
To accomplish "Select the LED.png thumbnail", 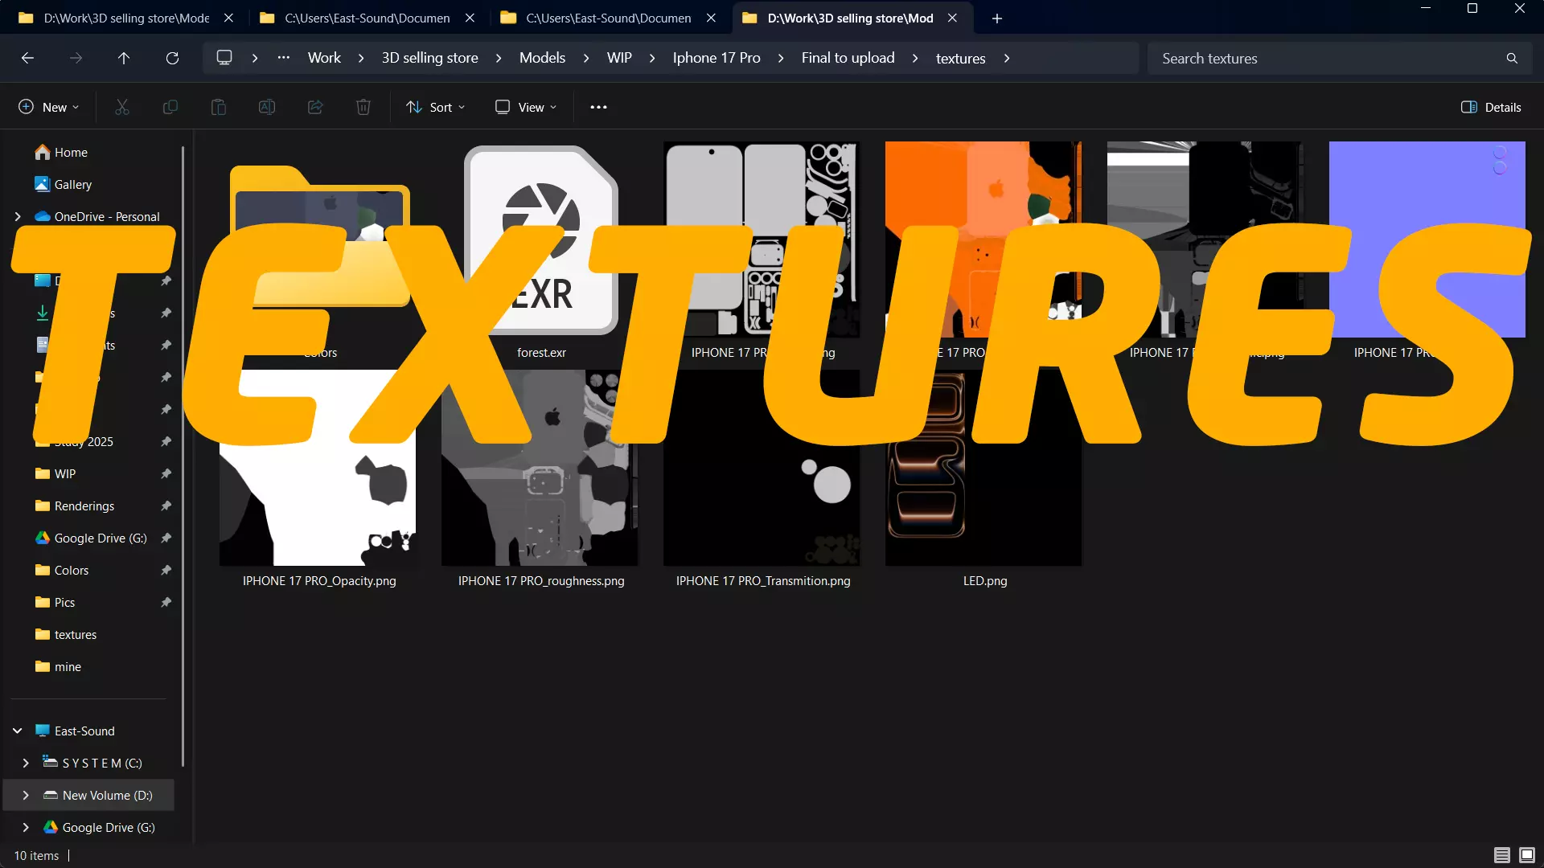I will (x=983, y=498).
